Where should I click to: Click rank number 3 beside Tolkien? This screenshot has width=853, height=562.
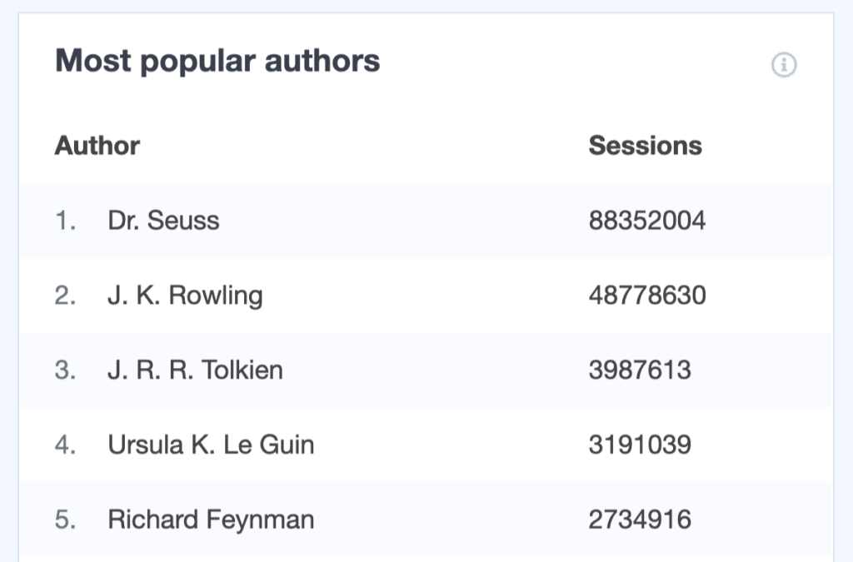(65, 370)
